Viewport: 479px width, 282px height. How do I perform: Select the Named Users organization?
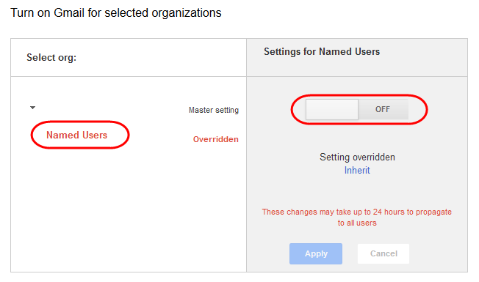click(76, 135)
